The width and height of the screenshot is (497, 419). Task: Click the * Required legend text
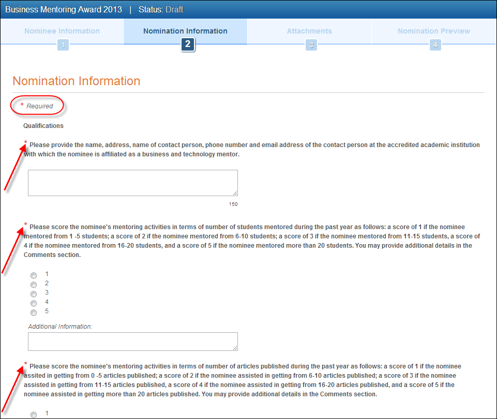pyautogui.click(x=37, y=106)
